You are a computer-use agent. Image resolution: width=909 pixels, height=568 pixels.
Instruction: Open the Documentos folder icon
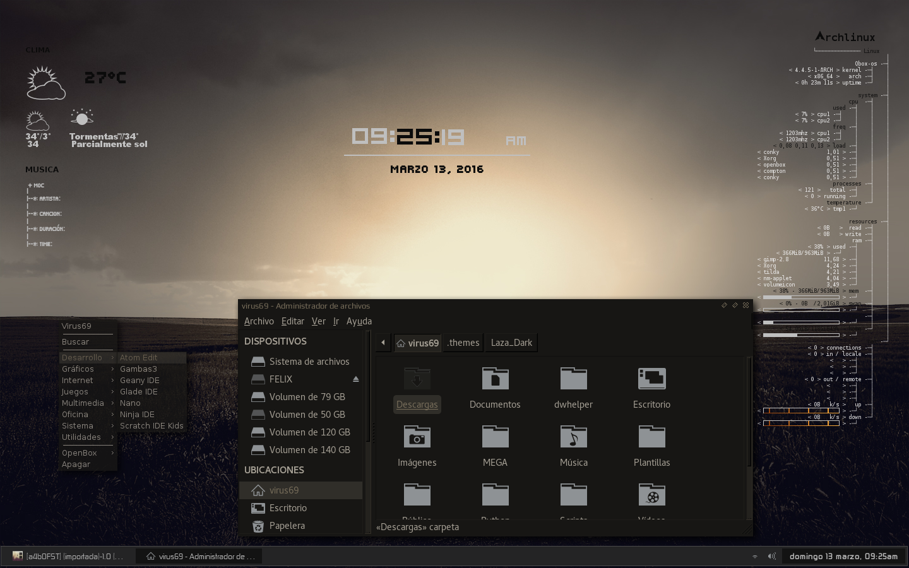495,379
